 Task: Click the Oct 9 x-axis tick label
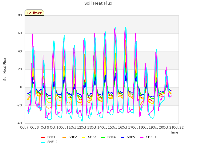coord(45,127)
